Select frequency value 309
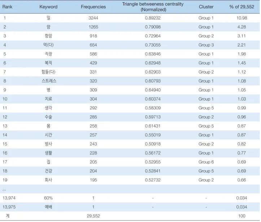 tap(93, 90)
